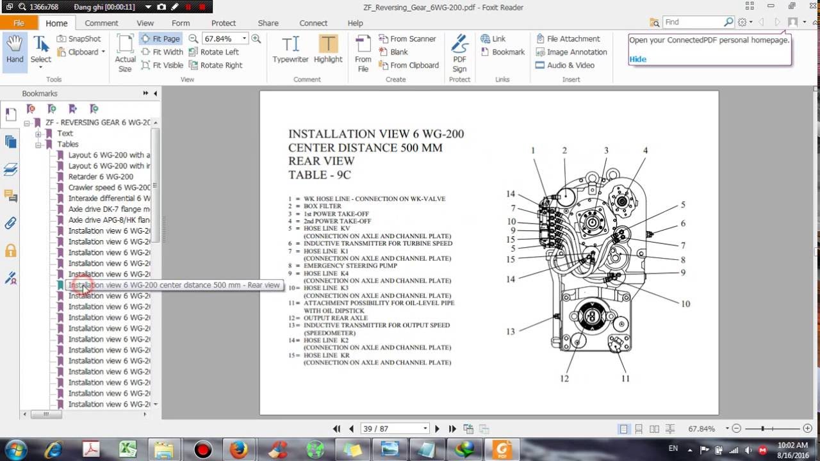
Task: Collapse the ZF - REVERSING GEAR root bookmark
Action: pyautogui.click(x=28, y=123)
